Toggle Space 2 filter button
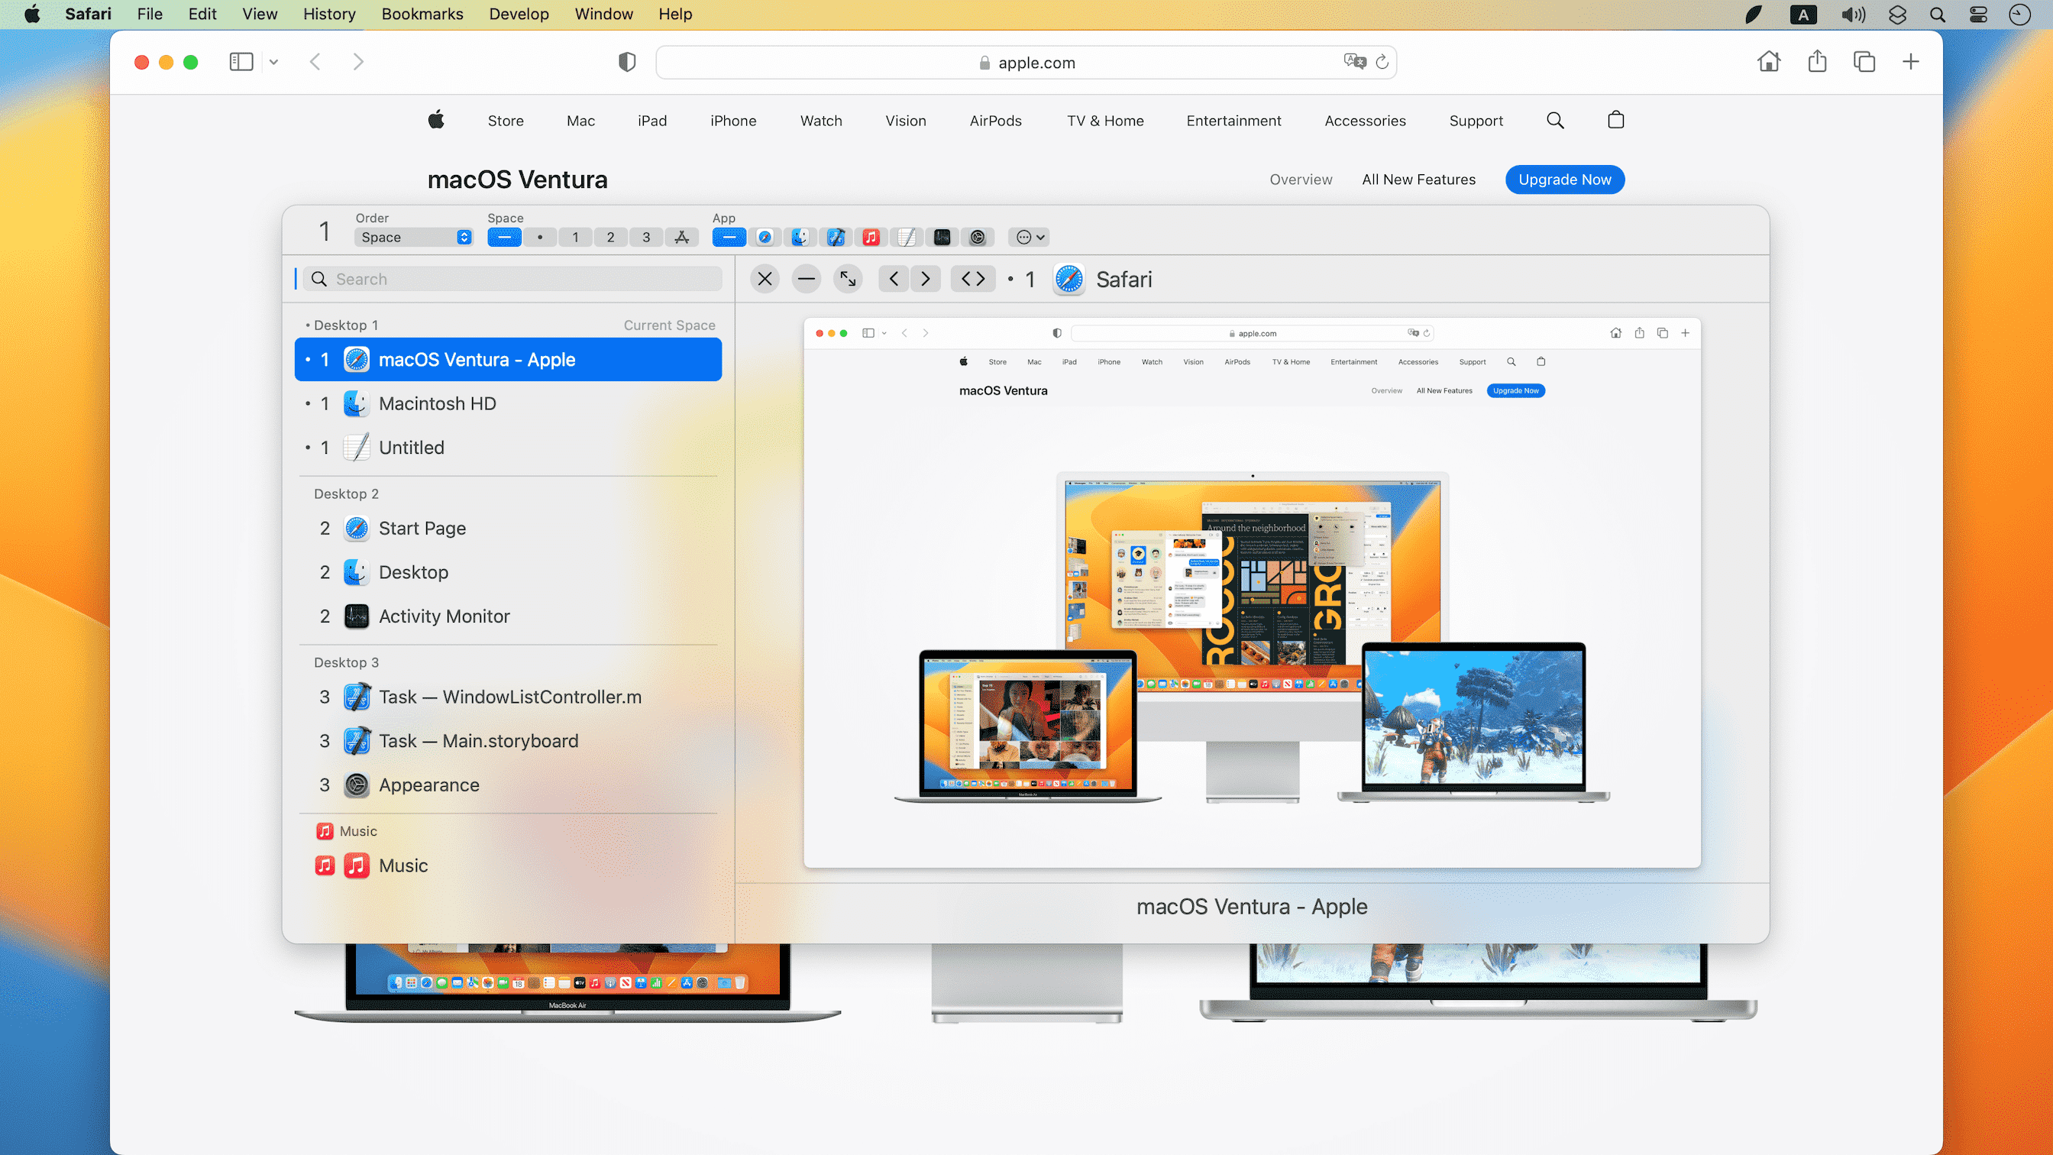This screenshot has width=2053, height=1155. [610, 237]
